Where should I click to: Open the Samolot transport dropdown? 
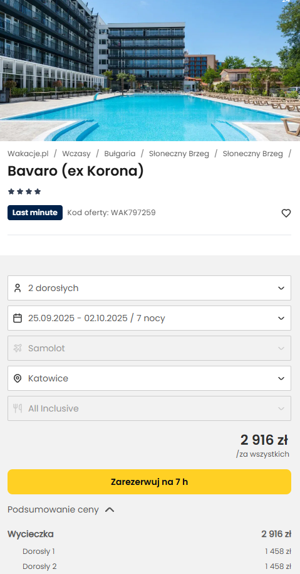pos(150,348)
